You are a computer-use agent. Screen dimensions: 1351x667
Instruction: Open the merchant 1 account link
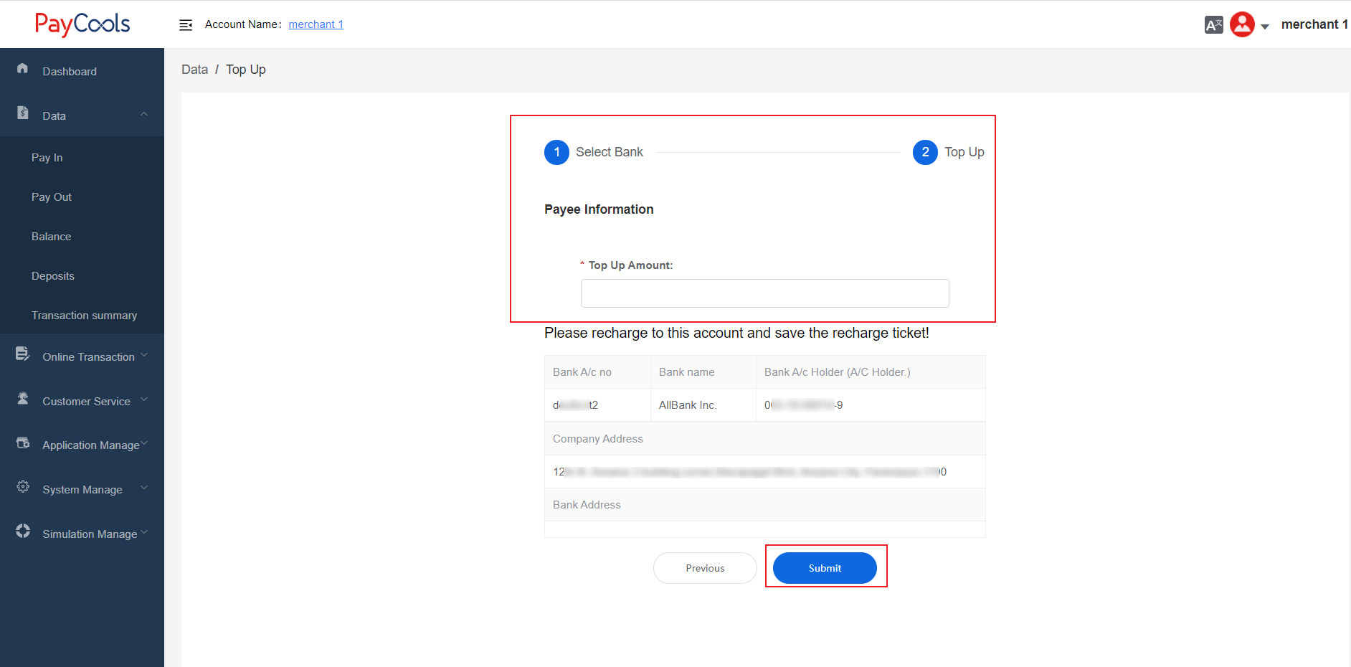pos(316,24)
